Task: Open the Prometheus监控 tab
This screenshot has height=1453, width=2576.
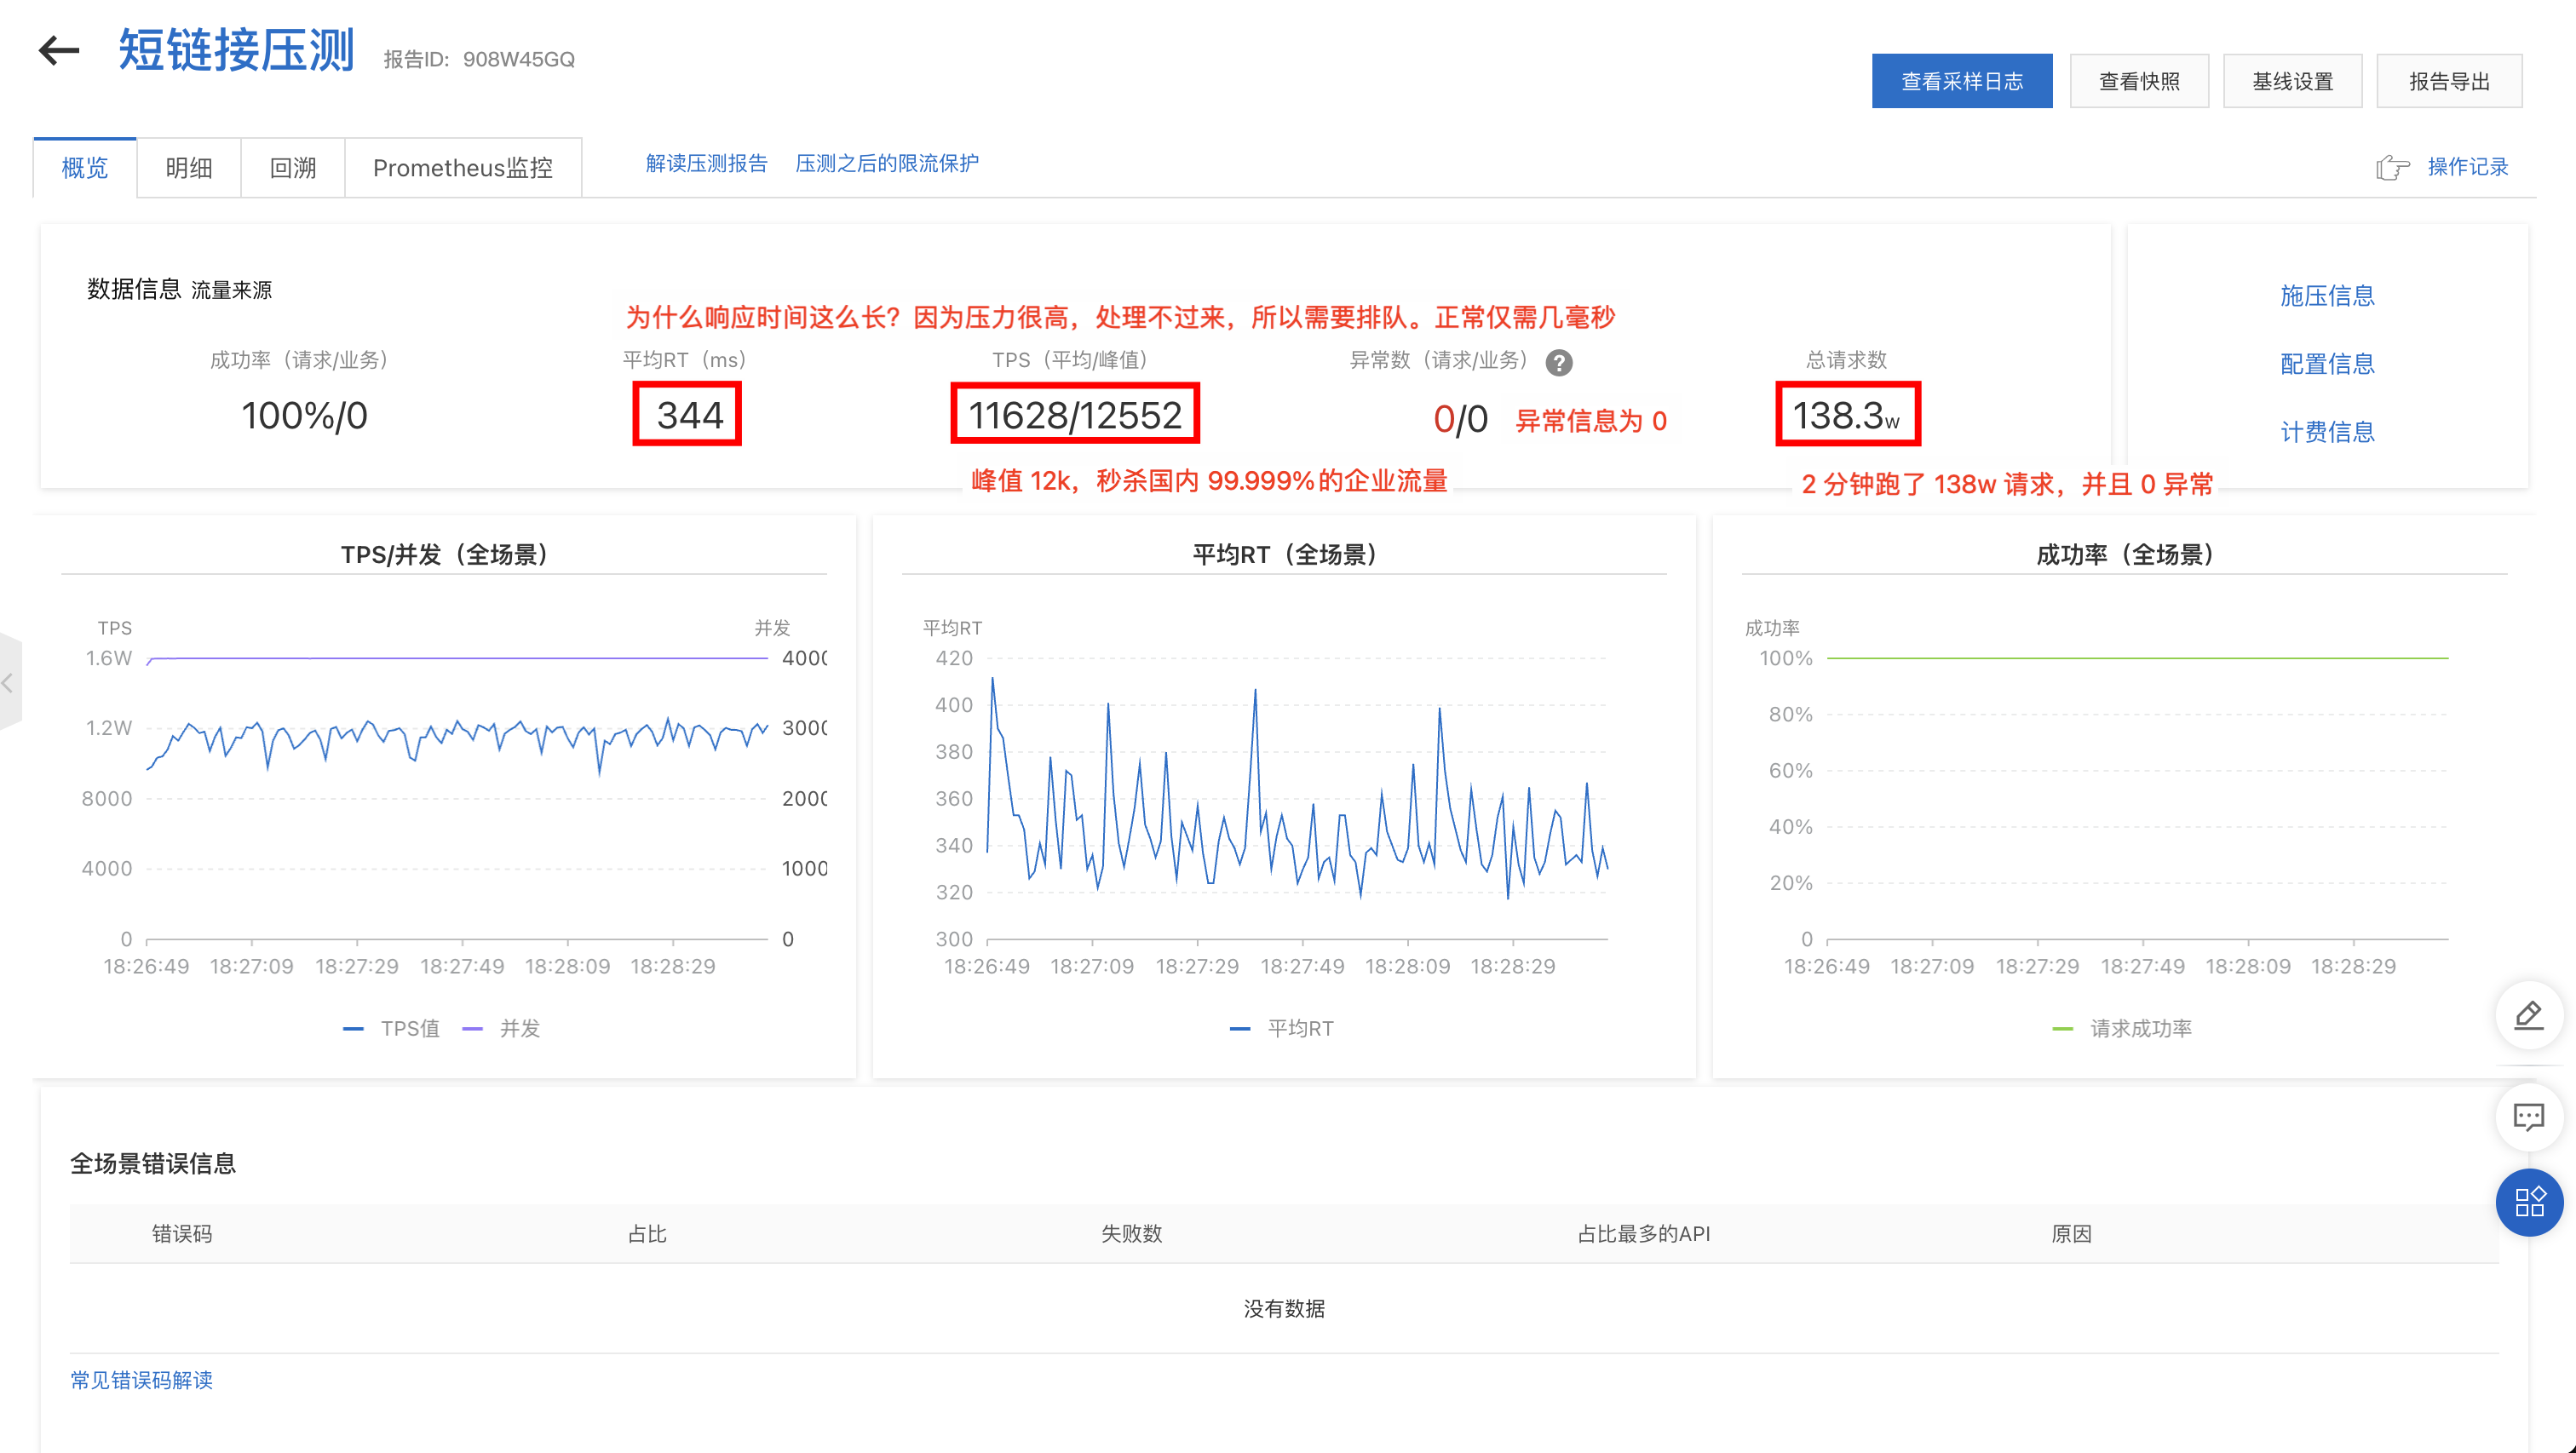Action: [463, 167]
